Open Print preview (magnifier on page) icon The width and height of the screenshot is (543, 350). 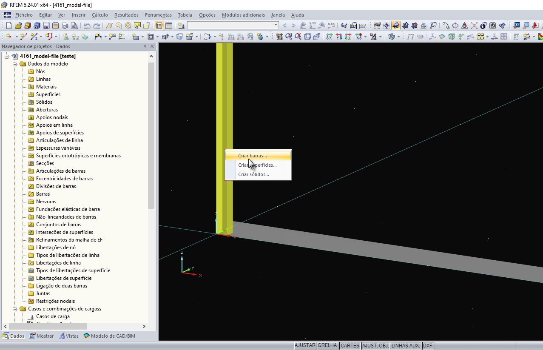[x=74, y=26]
